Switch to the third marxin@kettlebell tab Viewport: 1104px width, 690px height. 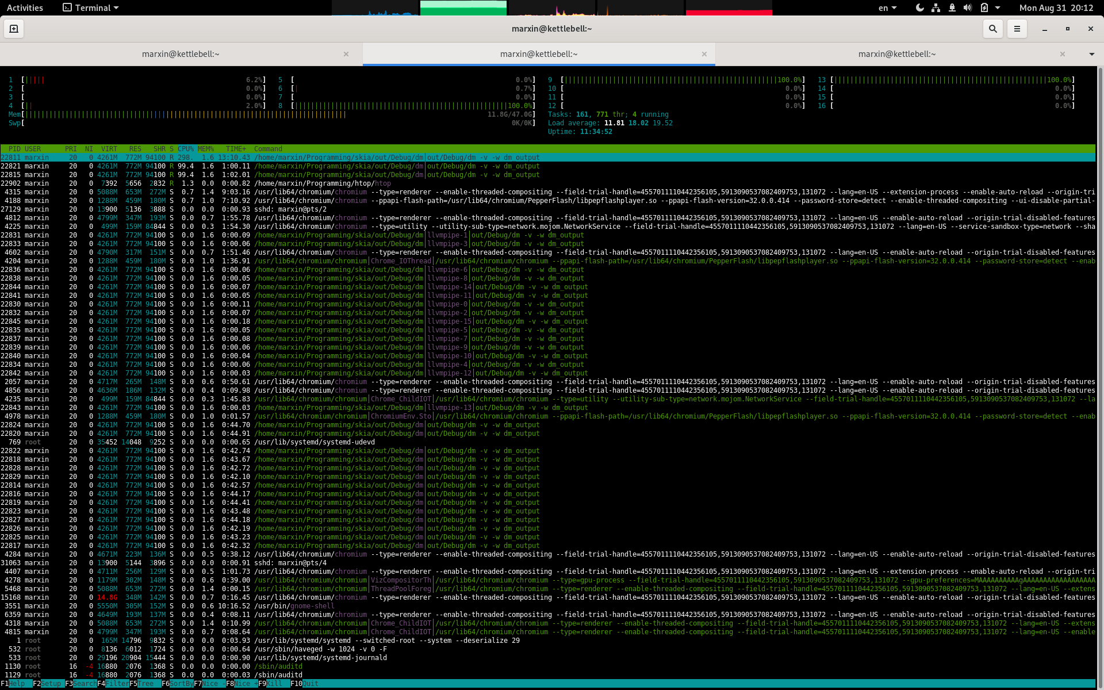click(x=896, y=54)
